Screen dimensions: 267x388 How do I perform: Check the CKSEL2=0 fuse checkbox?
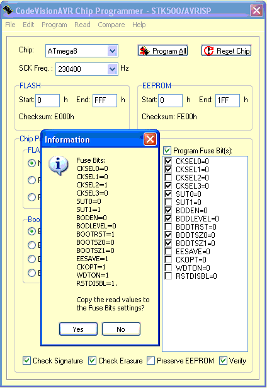pyautogui.click(x=168, y=177)
